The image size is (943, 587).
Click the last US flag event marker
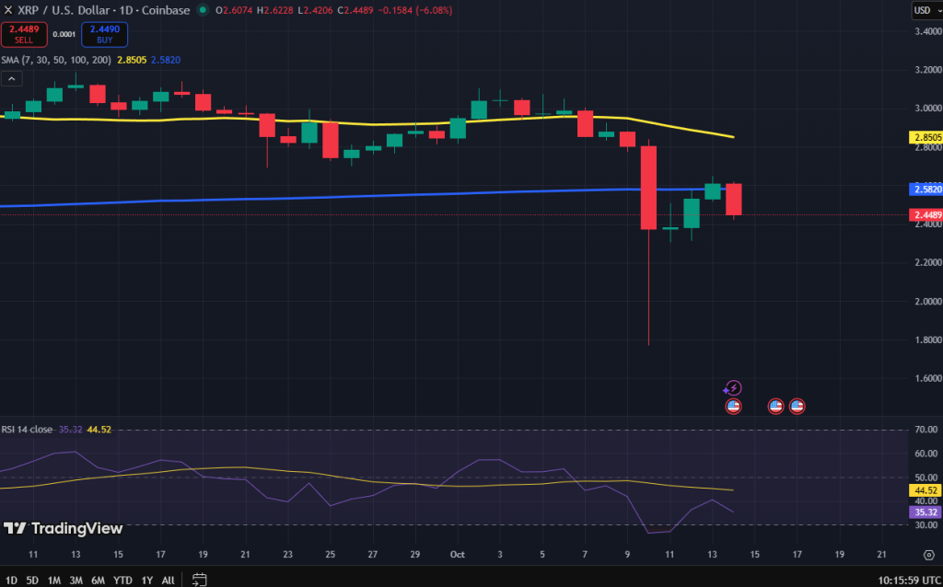pos(797,406)
